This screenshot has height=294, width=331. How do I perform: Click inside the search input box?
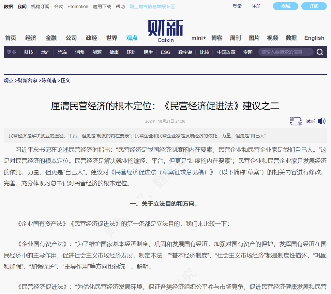coord(285,52)
